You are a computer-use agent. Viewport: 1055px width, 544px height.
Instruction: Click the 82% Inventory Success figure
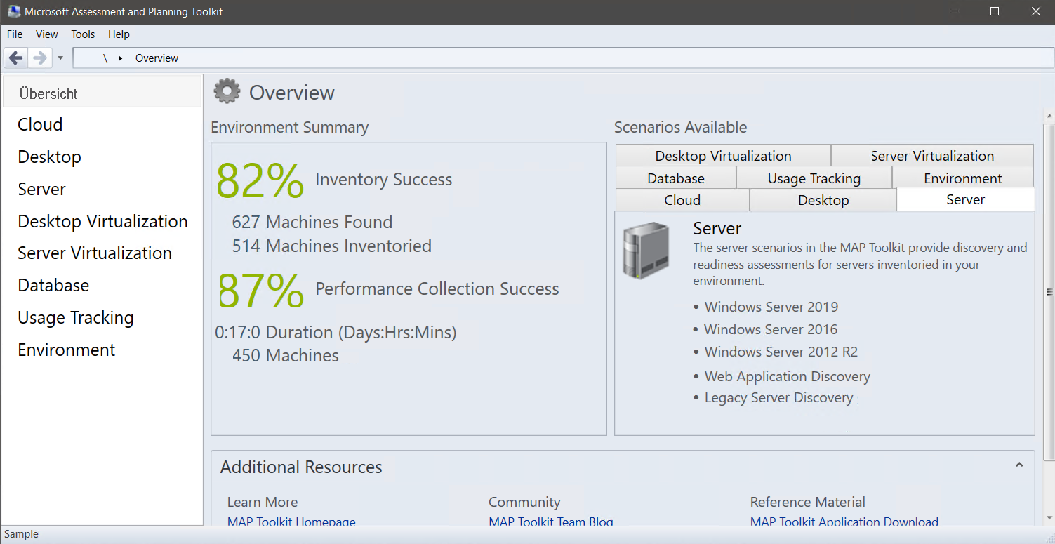pyautogui.click(x=260, y=181)
